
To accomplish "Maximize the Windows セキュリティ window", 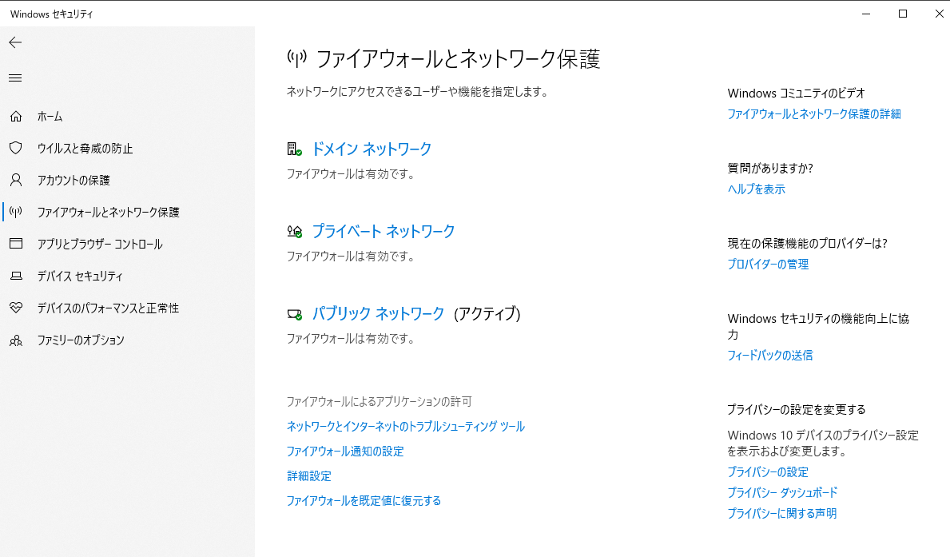I will 903,14.
